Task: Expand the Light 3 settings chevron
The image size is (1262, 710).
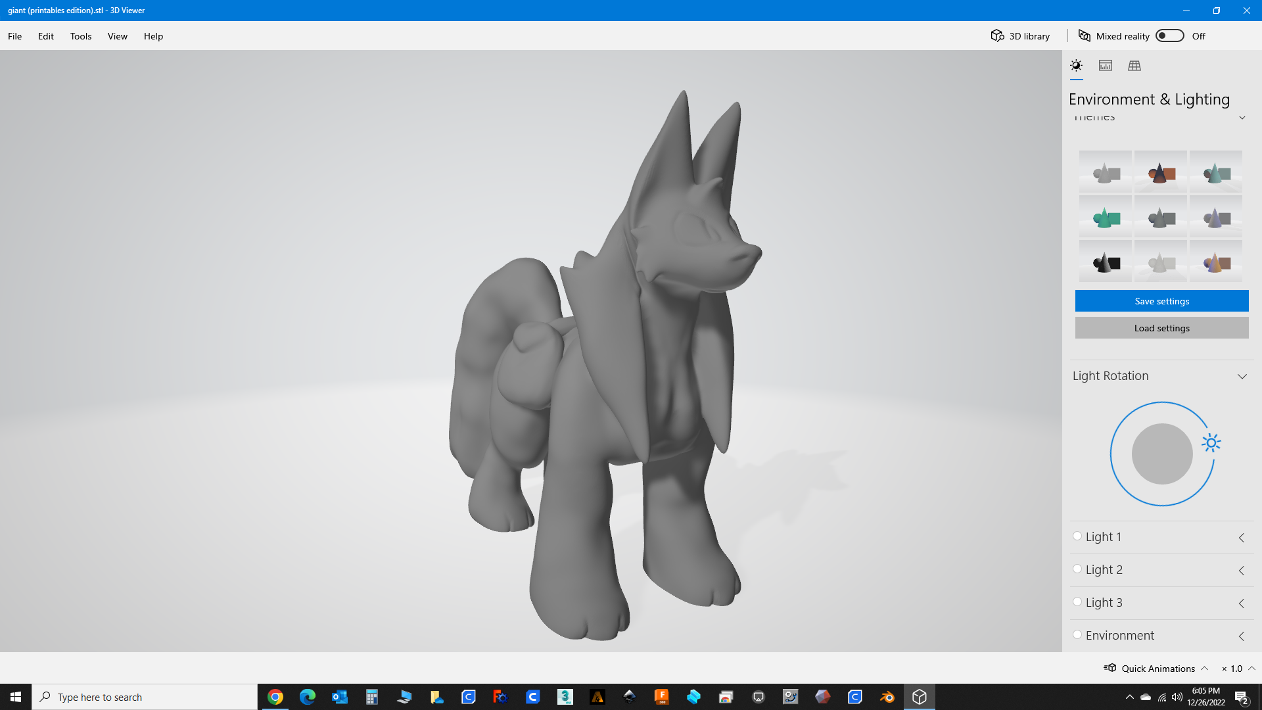Action: pyautogui.click(x=1242, y=603)
